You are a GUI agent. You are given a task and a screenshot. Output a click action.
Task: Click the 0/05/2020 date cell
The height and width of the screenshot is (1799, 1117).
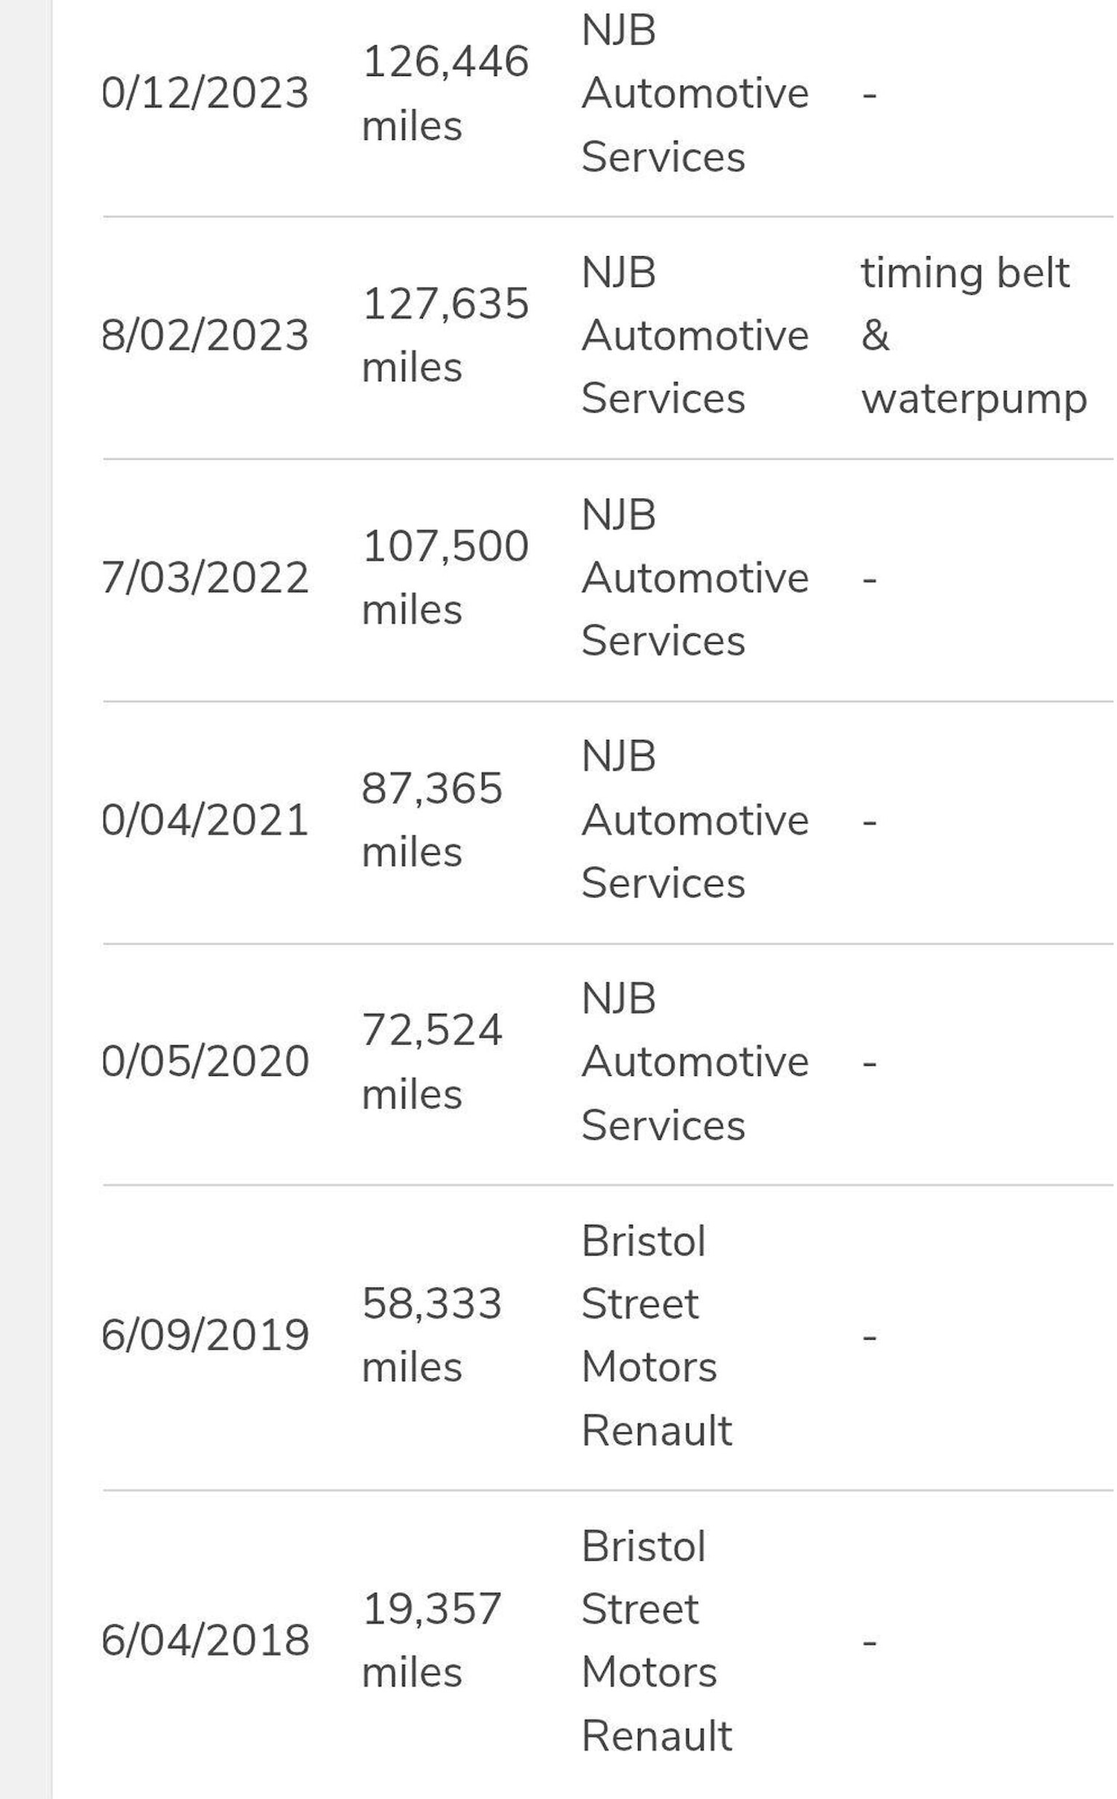(205, 1062)
